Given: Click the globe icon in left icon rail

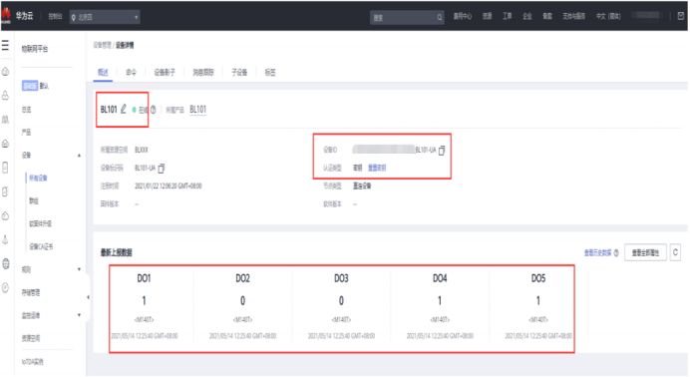Looking at the screenshot, I should point(6,264).
